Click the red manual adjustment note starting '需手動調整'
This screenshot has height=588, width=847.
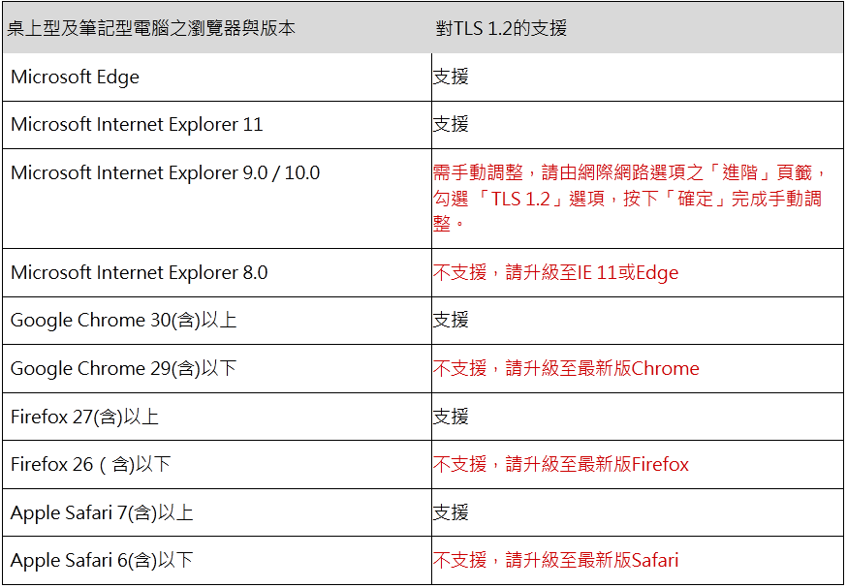coord(630,197)
